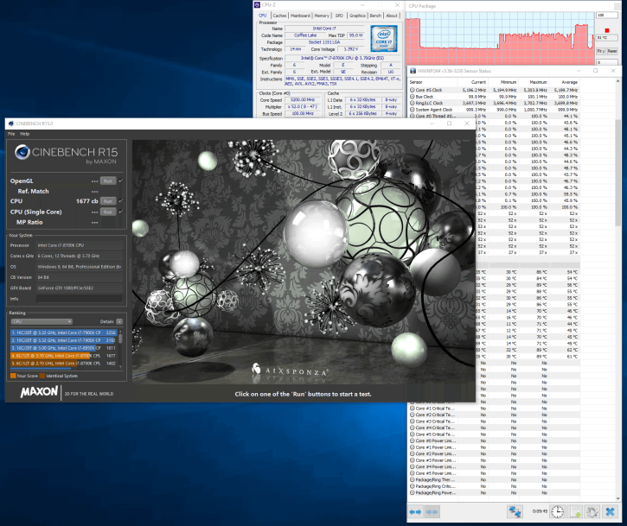Toggle the CPU test checkbox
The image size is (627, 526).
pos(121,201)
